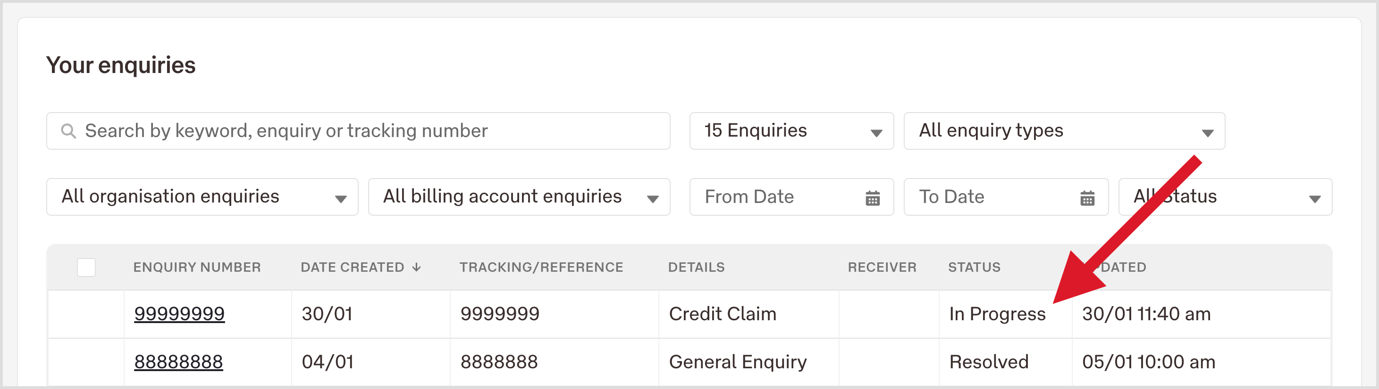This screenshot has height=389, width=1379.
Task: Open the All enquiry types dropdown
Action: tap(1064, 131)
